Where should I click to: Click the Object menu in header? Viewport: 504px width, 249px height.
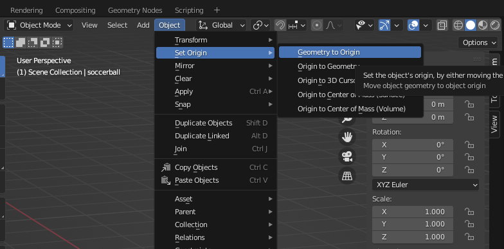[x=170, y=25]
